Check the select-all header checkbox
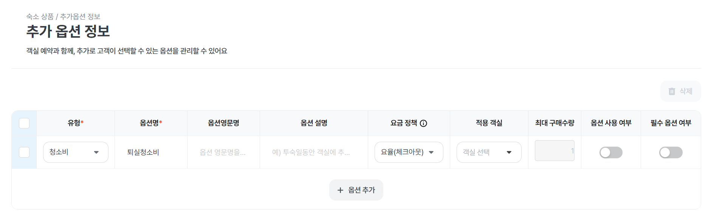This screenshot has height=222, width=711. tap(24, 123)
